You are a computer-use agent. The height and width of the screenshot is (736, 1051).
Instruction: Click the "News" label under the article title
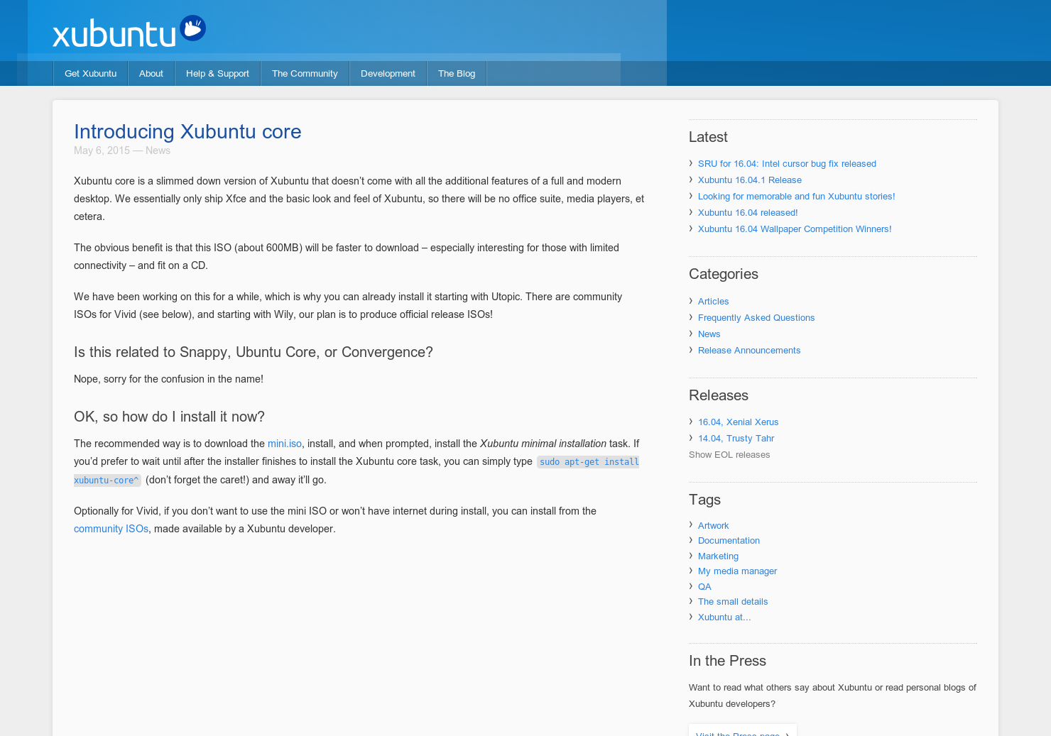pyautogui.click(x=158, y=150)
